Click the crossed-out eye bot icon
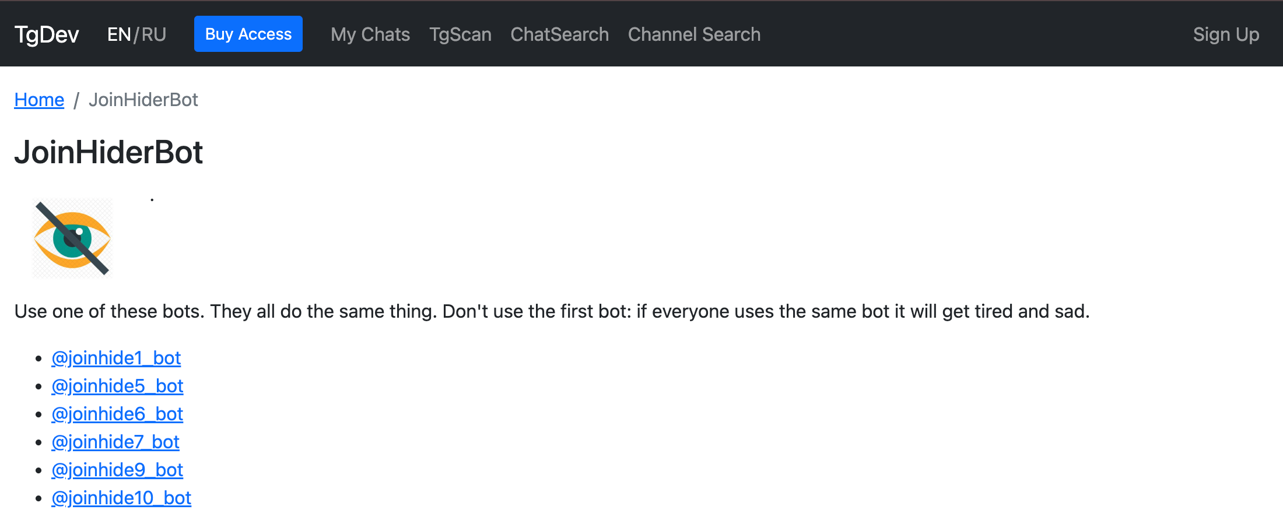The width and height of the screenshot is (1283, 513). point(72,238)
